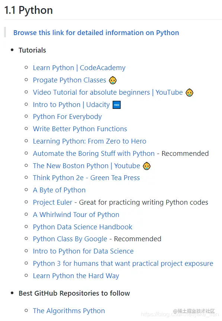Screen dimensions: 222x321
Task: Open Python Data Science Handbook link
Action: click(83, 227)
